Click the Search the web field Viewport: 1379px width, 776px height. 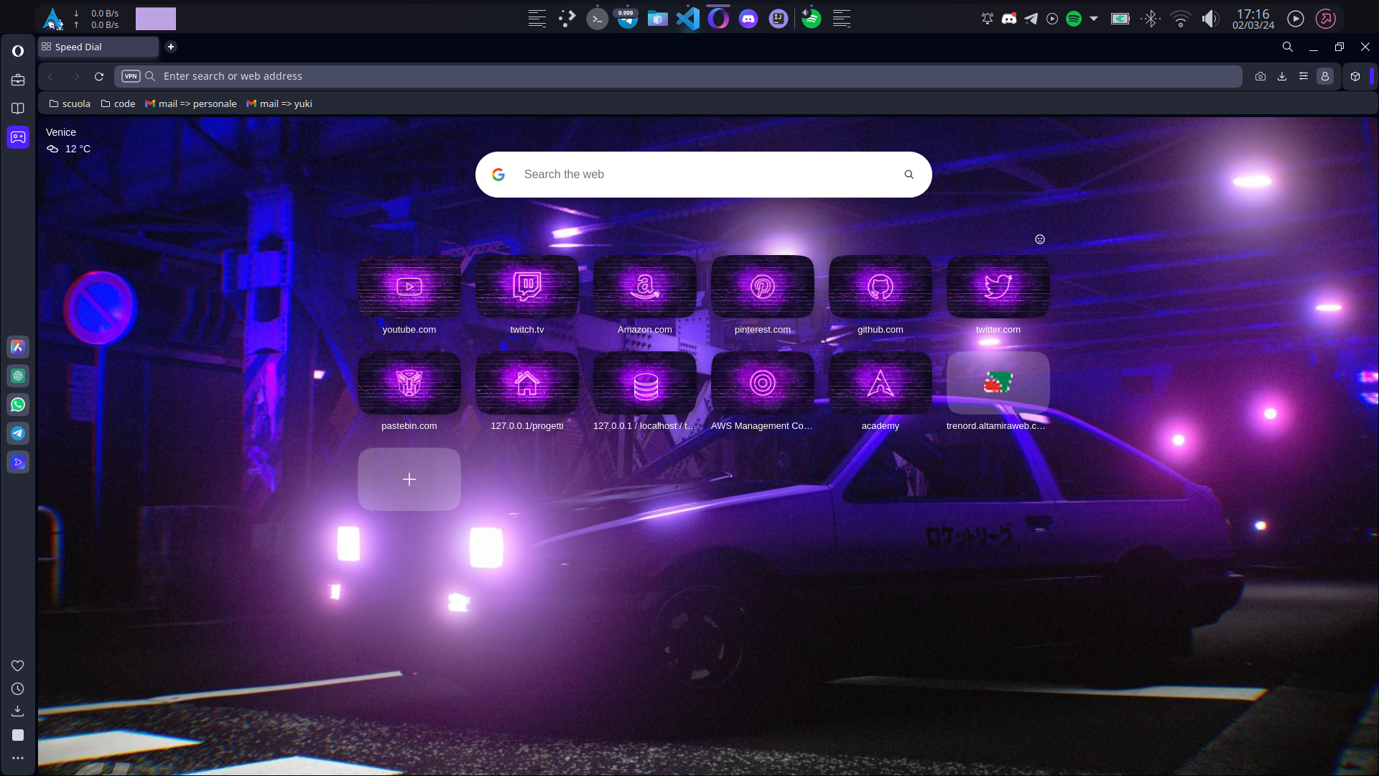coord(704,175)
